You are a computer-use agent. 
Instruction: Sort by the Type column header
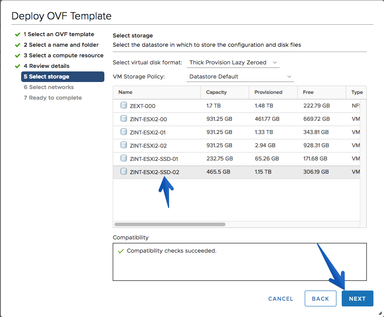356,92
